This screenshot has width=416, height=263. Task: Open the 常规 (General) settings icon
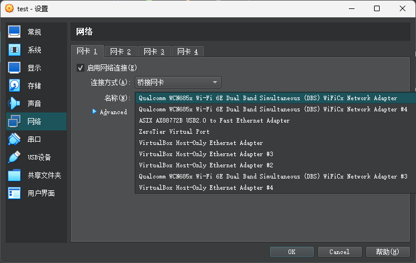tap(15, 32)
